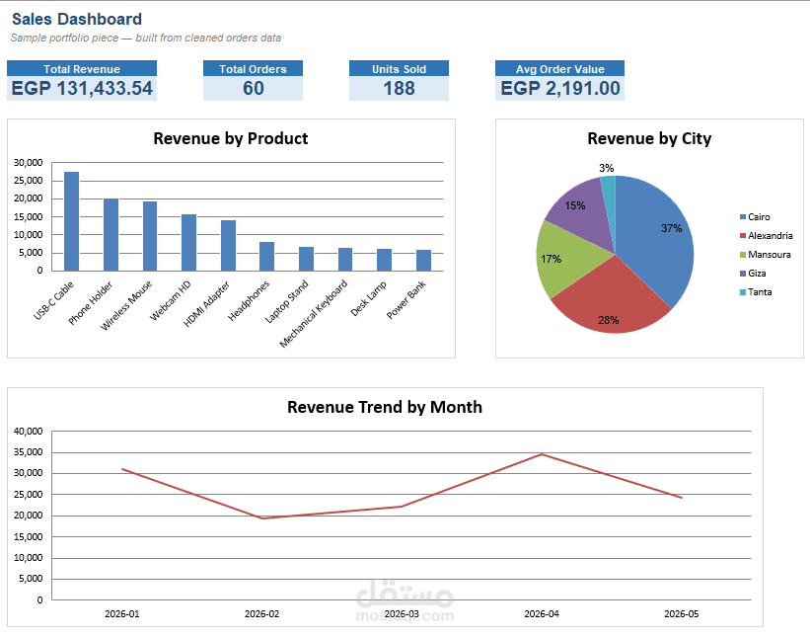Click the 40,000 label on trend chart
Image resolution: width=810 pixels, height=637 pixels.
point(28,432)
